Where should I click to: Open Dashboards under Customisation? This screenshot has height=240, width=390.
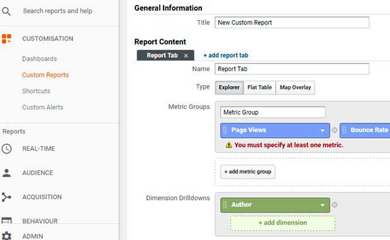click(x=39, y=59)
